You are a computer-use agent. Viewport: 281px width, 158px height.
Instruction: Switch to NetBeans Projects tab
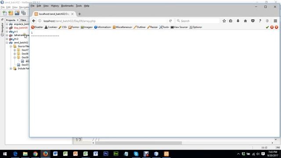click(x=11, y=20)
